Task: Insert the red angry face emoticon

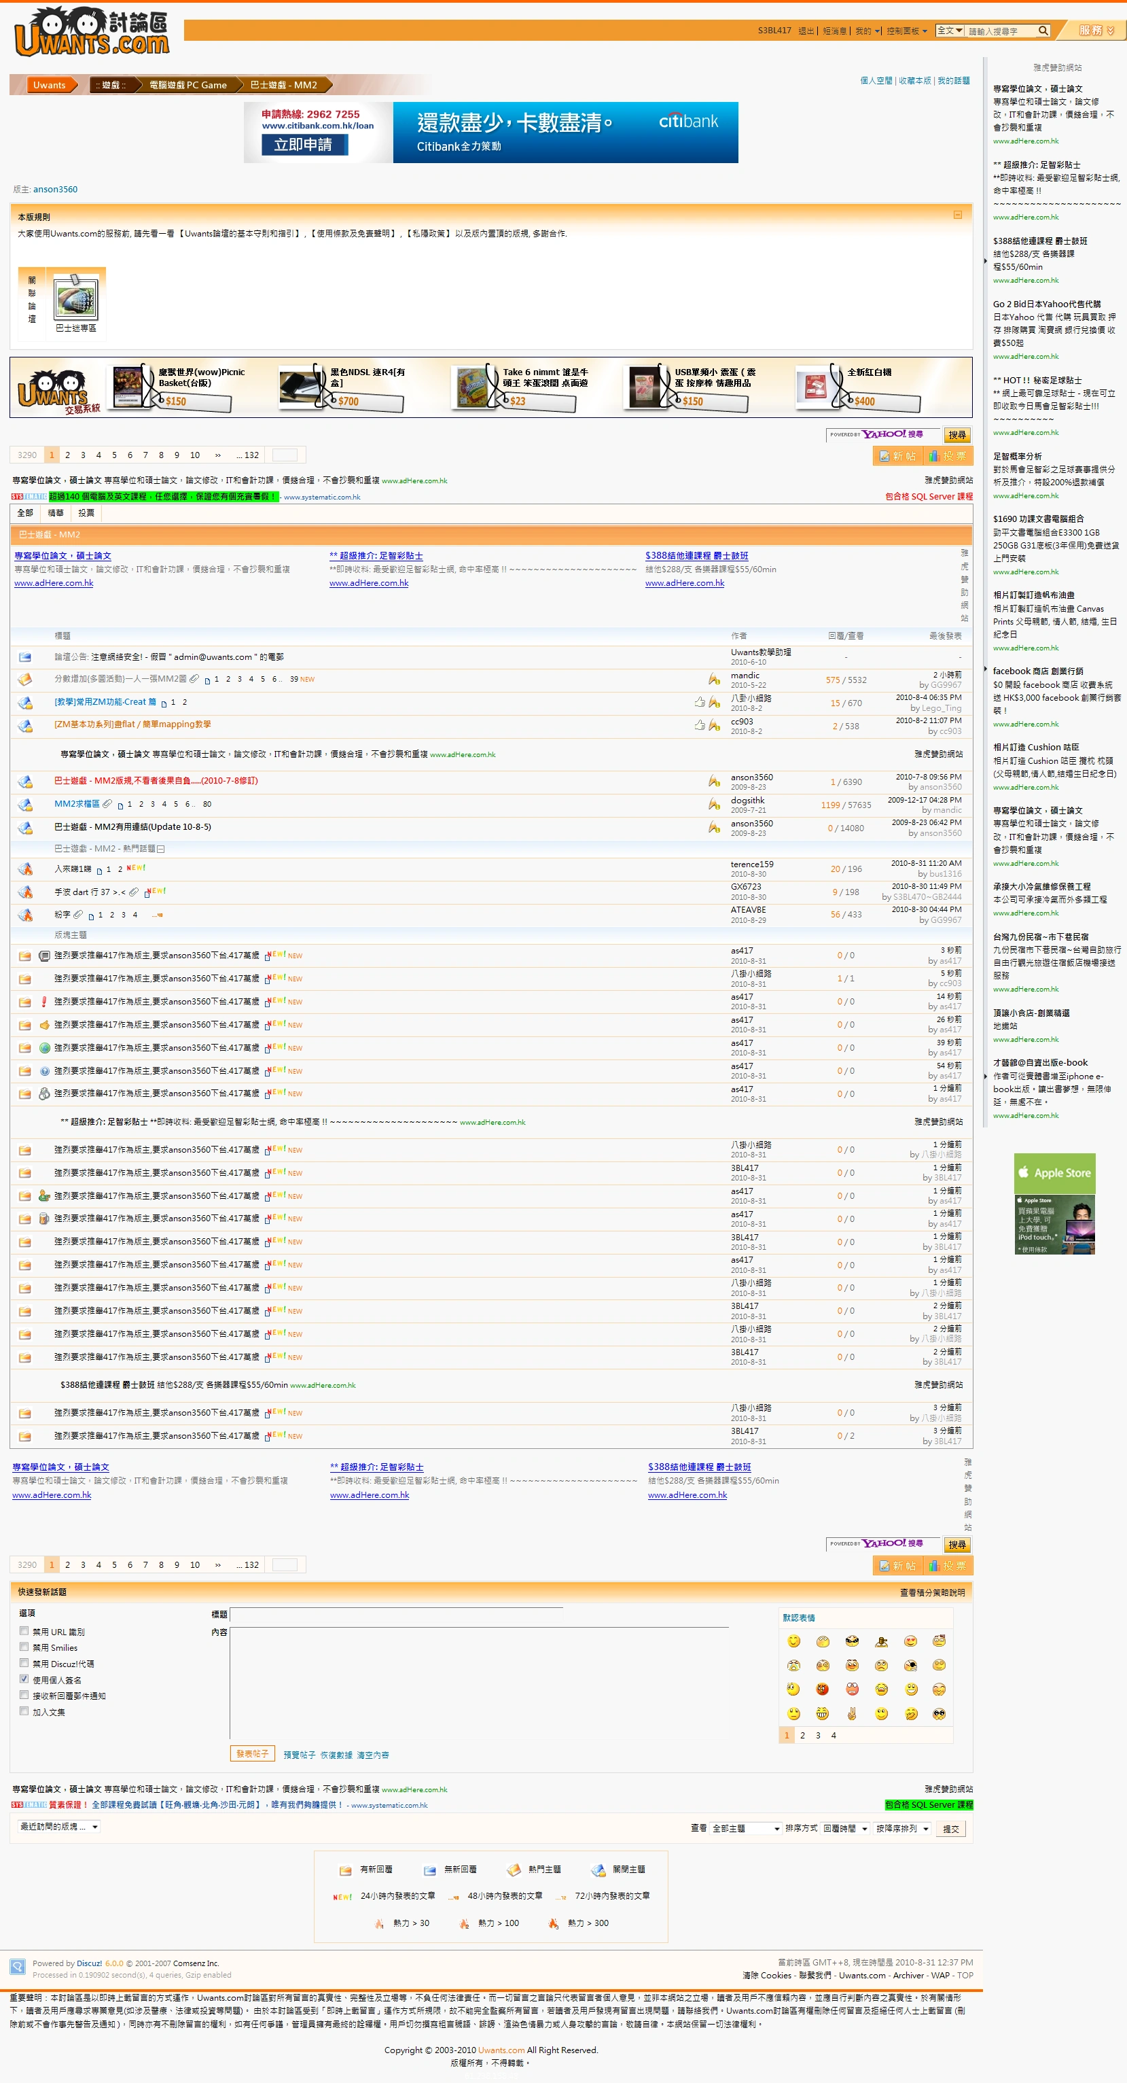Action: [823, 1690]
